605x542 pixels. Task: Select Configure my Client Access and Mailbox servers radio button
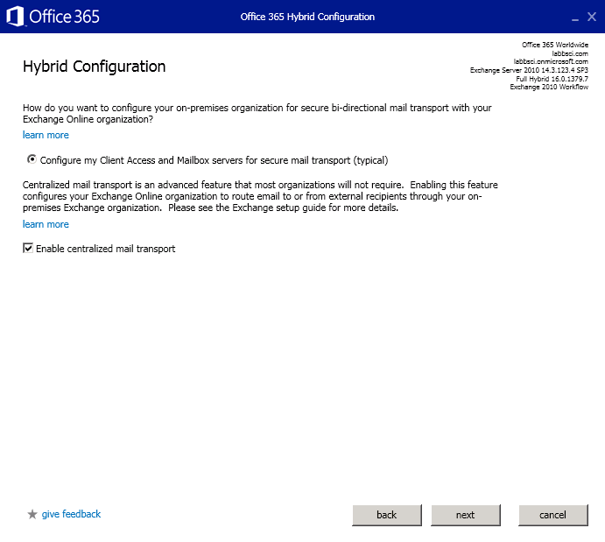[32, 160]
